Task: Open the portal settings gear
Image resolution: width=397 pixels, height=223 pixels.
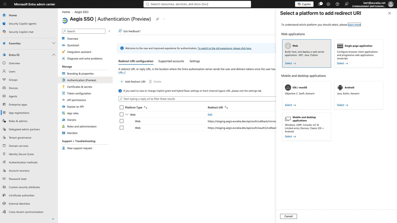Action: pyautogui.click(x=328, y=4)
